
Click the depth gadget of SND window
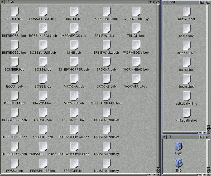(x=208, y=2)
